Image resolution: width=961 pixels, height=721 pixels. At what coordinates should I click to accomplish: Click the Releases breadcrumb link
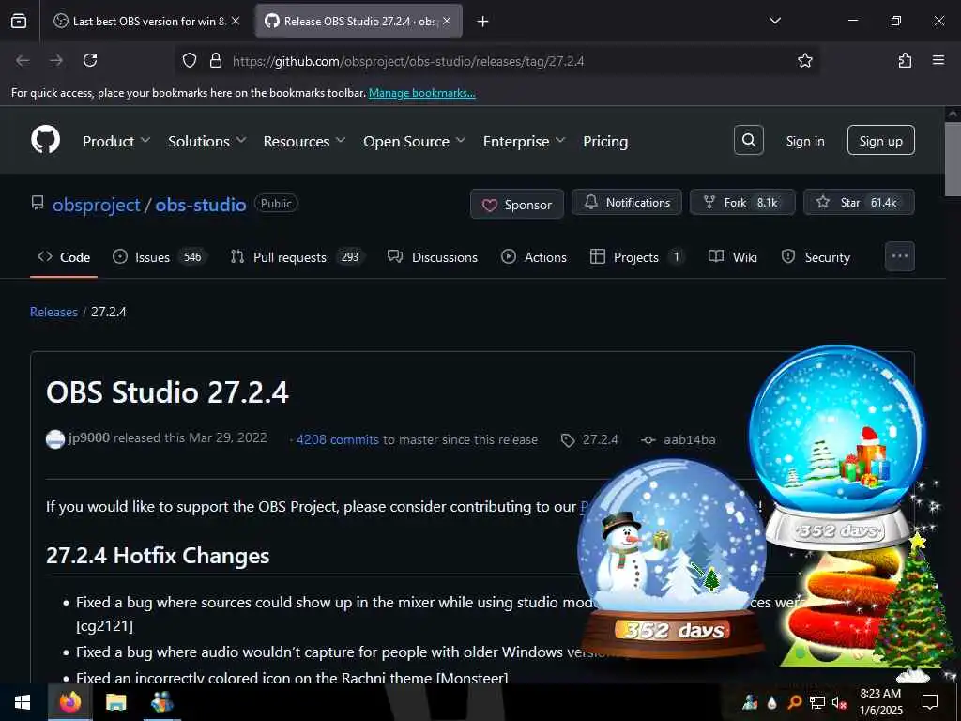click(53, 312)
